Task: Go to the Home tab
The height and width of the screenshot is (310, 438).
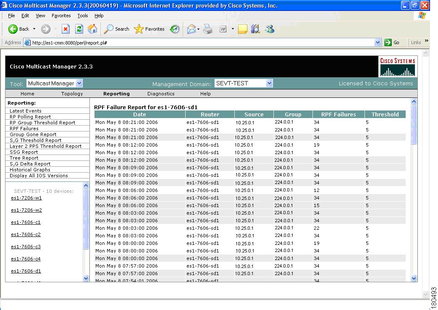Action: (27, 94)
